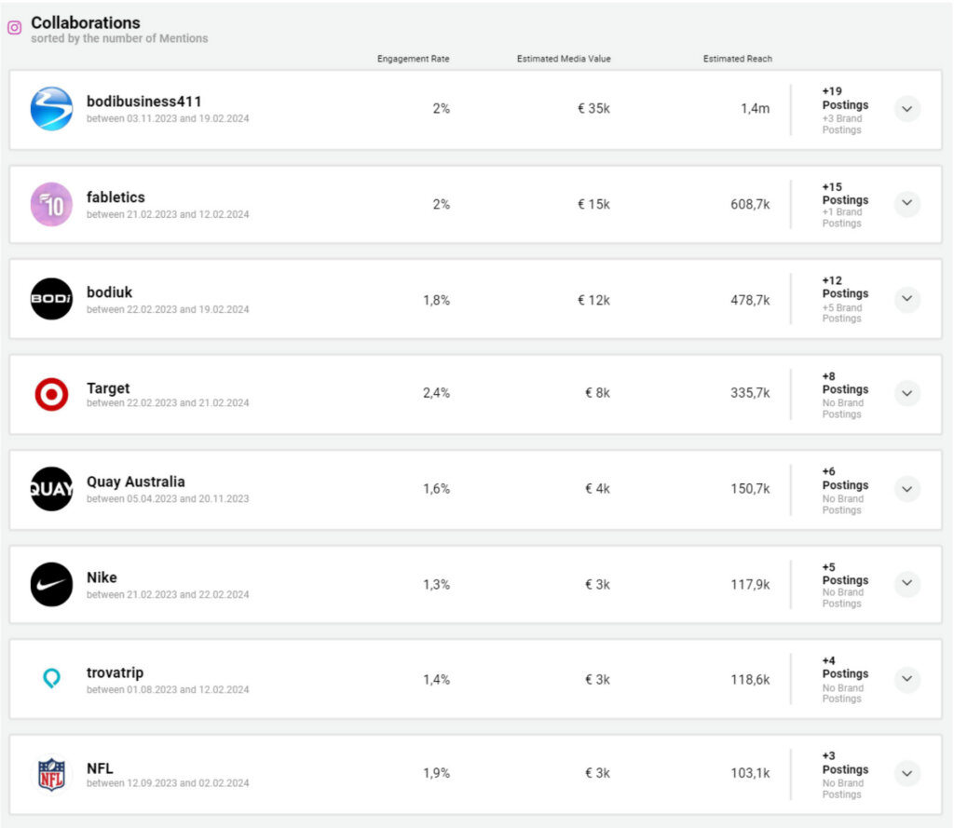Click the Instagram icon beside Collaborations
This screenshot has height=828, width=954.
pyautogui.click(x=14, y=28)
